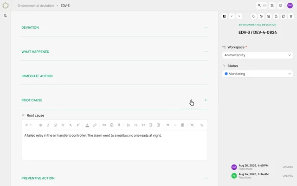Screen dimensions: 297x186
Task: Click the Environmental deviation breadcrumb
Action: point(36,6)
